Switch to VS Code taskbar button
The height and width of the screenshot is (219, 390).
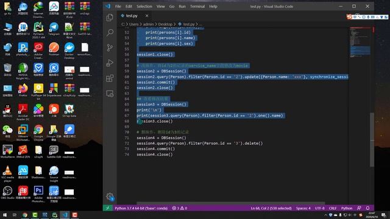pos(65,215)
